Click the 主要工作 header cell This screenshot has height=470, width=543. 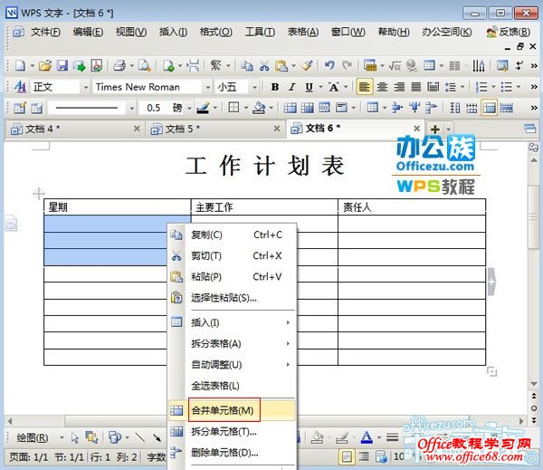pos(264,207)
